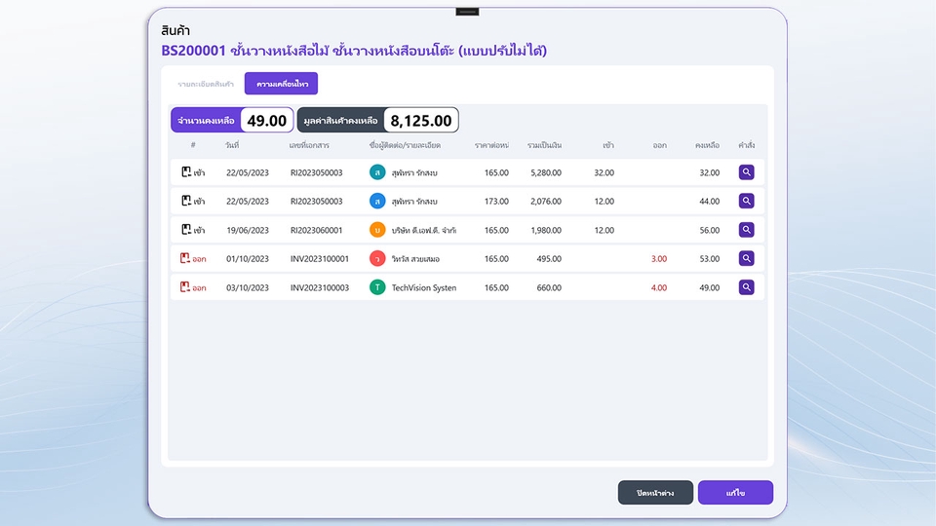Click the date 03/10/2023

(247, 287)
